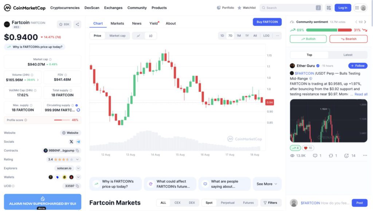Open FARTCOIN's X (Twitter) profile icon
This screenshot has height=211, width=373.
pyautogui.click(x=71, y=142)
